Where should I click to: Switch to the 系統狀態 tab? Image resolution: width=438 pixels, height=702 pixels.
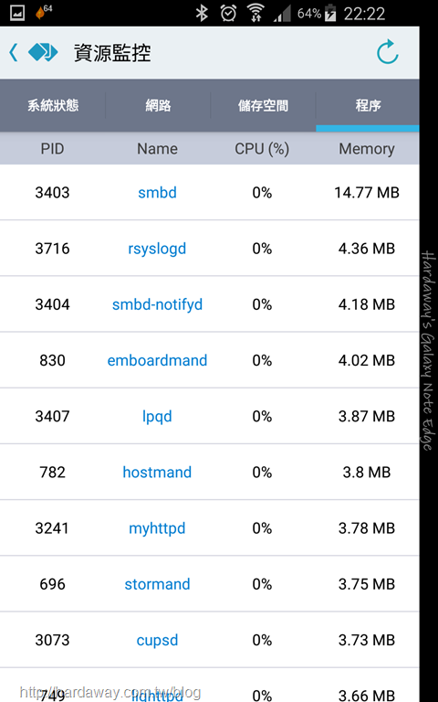pos(53,106)
